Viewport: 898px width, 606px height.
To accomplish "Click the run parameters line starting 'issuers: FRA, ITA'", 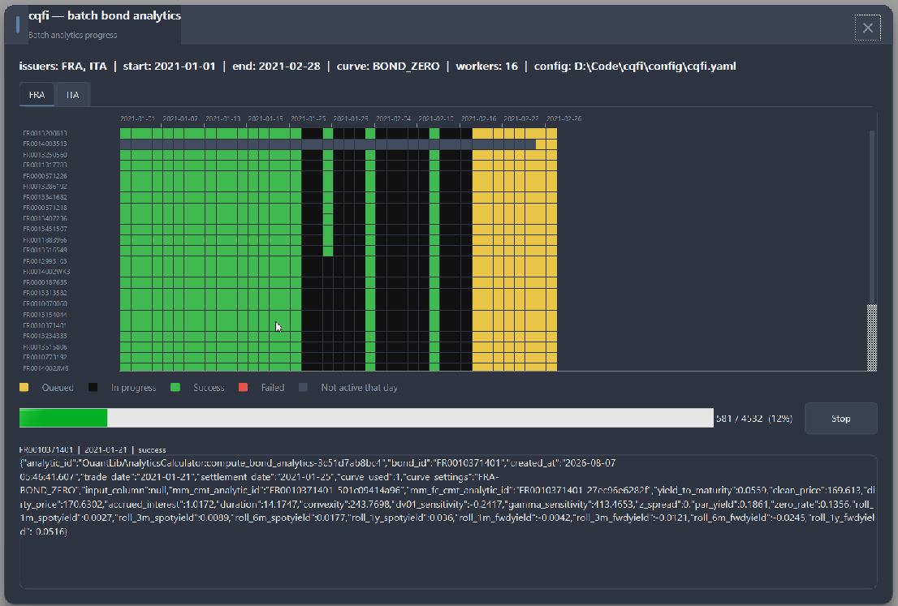I will click(378, 66).
